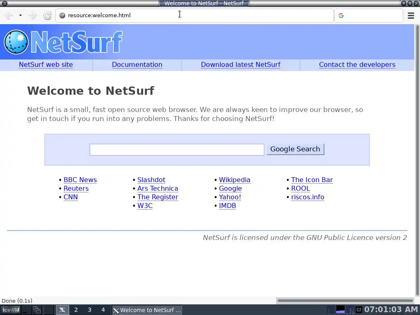Click the NetSurf globe logo
This screenshot has height=315, width=420.
pyautogui.click(x=16, y=42)
